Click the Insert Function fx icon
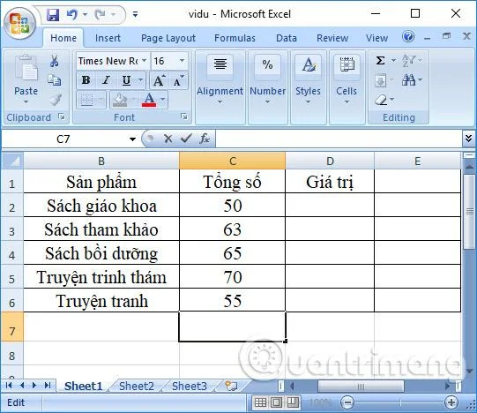Image resolution: width=477 pixels, height=413 pixels. pyautogui.click(x=205, y=139)
